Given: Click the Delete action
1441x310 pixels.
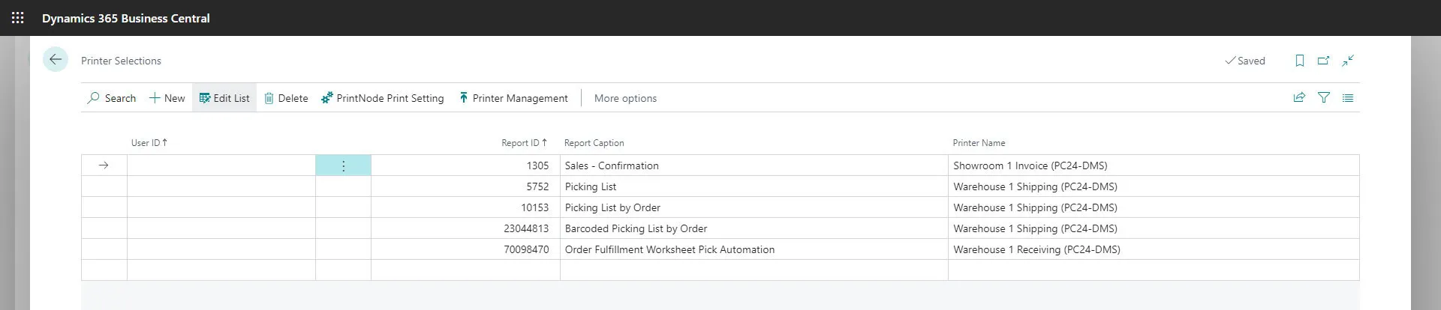Looking at the screenshot, I should coord(286,98).
